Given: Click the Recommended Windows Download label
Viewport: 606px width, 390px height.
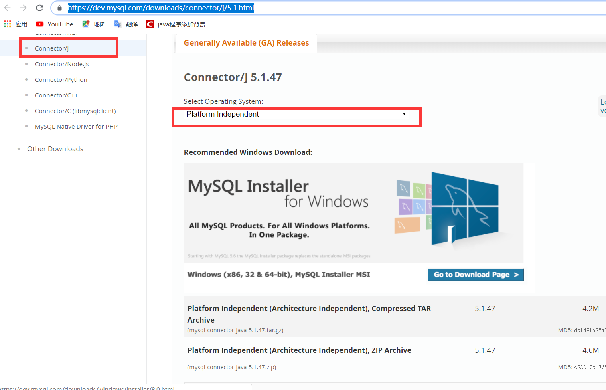Looking at the screenshot, I should pyautogui.click(x=248, y=152).
